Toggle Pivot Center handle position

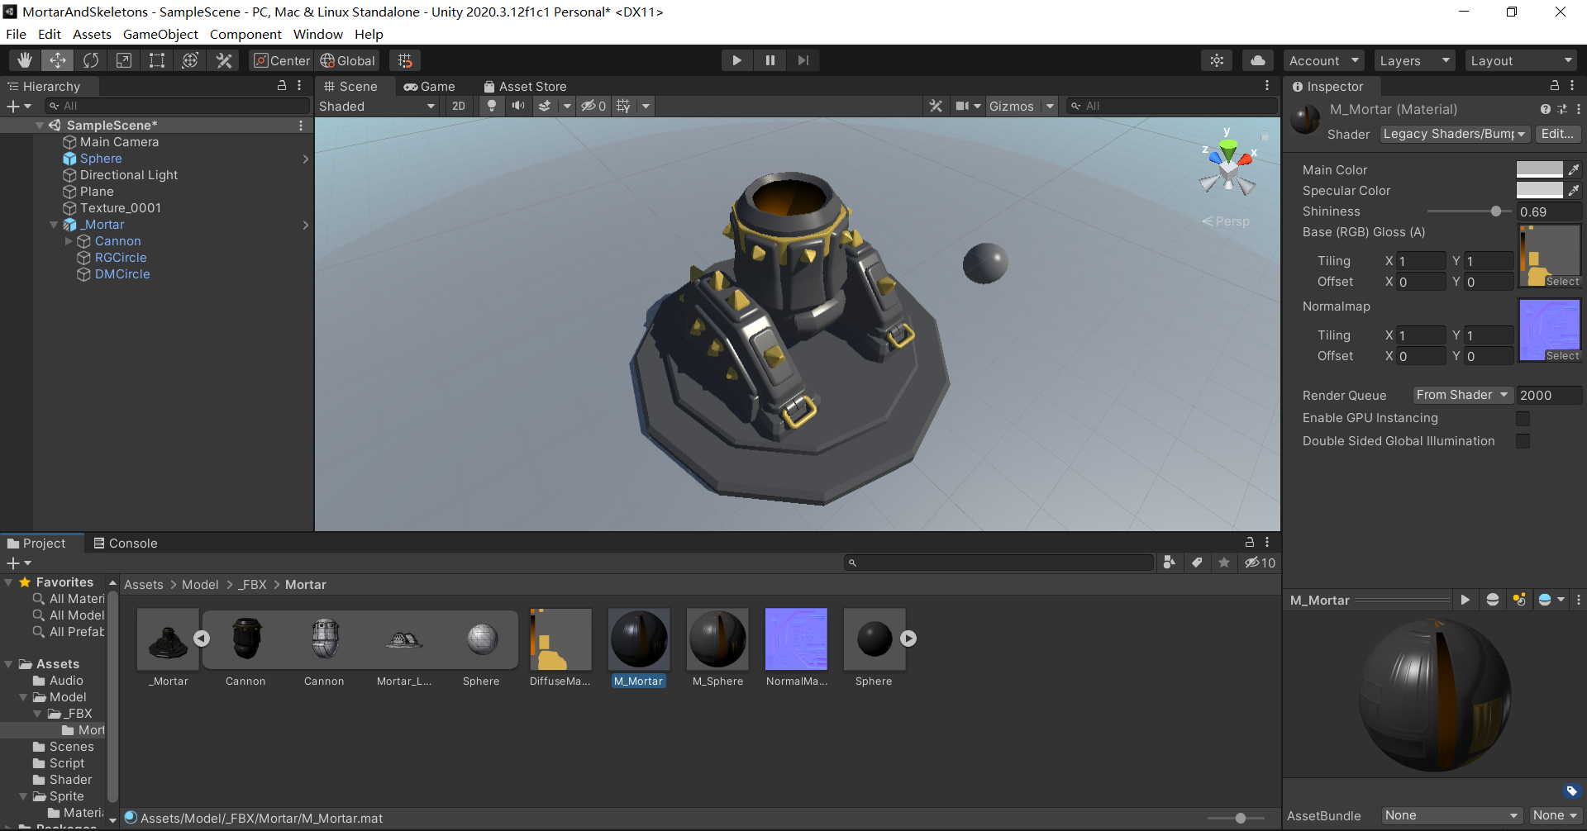pyautogui.click(x=282, y=60)
